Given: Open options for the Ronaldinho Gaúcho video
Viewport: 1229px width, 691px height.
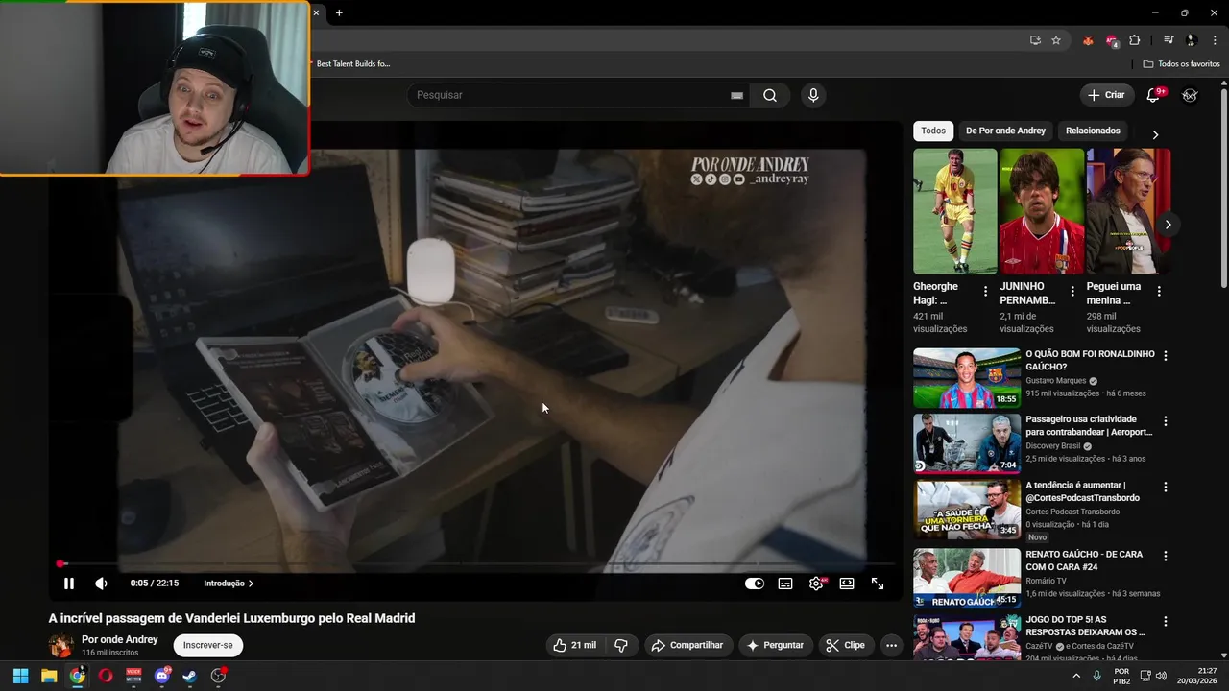Looking at the screenshot, I should [x=1166, y=355].
